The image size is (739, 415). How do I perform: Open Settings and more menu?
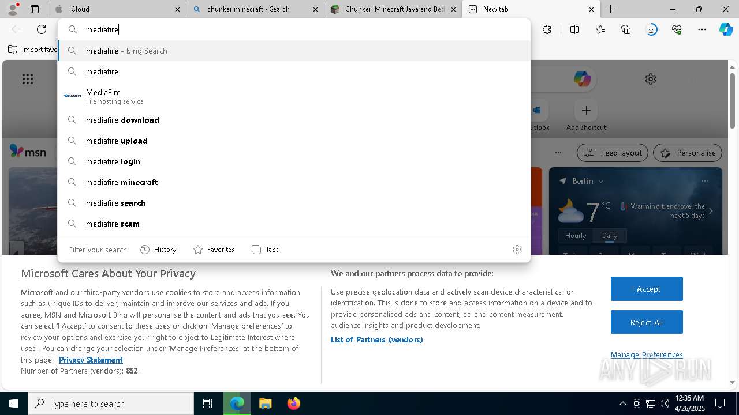point(702,29)
